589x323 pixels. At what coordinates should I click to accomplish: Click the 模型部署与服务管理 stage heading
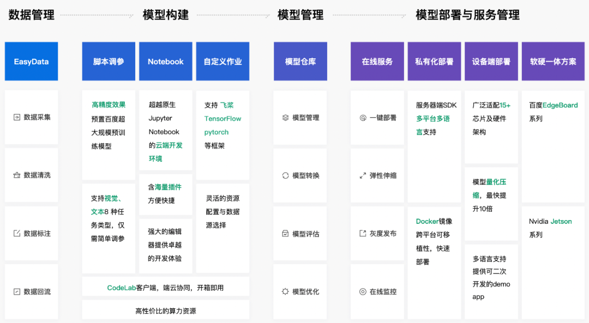468,15
